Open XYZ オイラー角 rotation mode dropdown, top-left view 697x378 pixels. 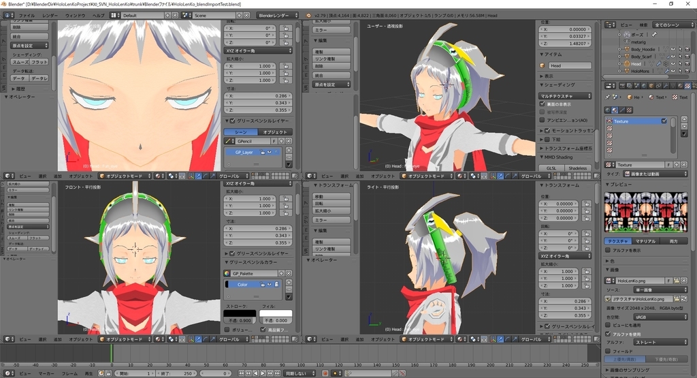coord(258,50)
